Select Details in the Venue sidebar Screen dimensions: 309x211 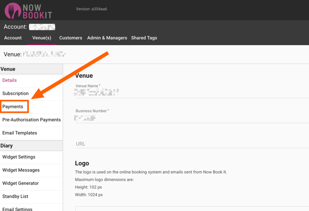pos(10,80)
